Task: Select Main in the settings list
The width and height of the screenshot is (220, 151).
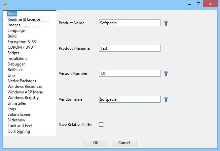Action: (12, 14)
